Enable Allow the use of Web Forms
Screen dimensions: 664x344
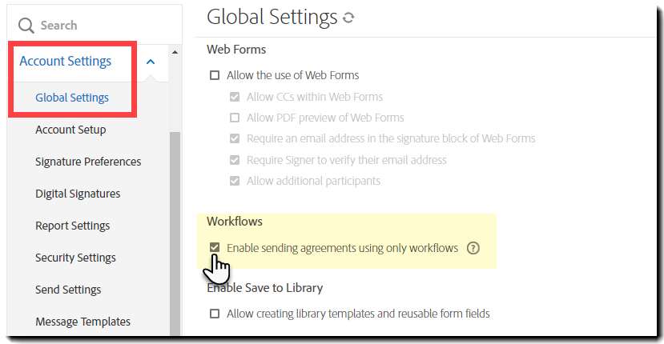point(215,75)
